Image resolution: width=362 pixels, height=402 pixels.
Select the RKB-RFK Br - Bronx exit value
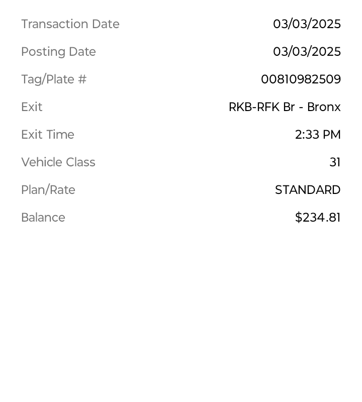pos(285,107)
